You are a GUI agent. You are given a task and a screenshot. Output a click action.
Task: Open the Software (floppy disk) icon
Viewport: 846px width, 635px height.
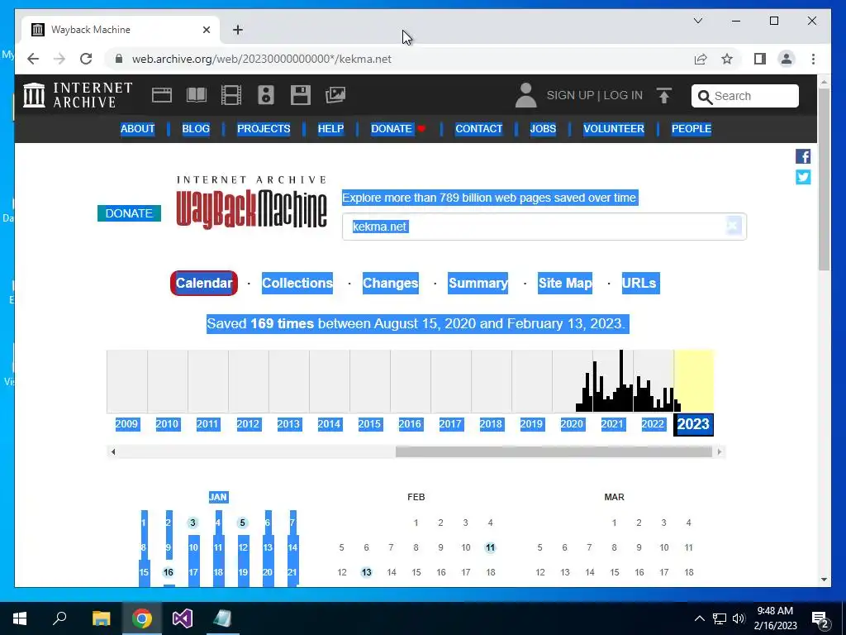pyautogui.click(x=301, y=95)
